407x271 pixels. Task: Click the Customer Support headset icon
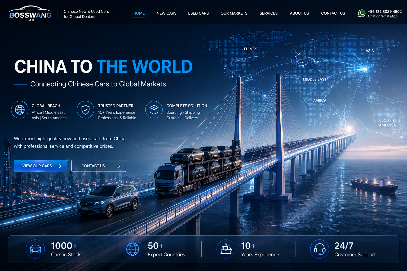tap(320, 249)
